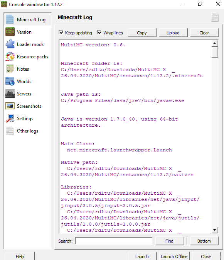This screenshot has width=224, height=260.
Task: Uncheck the Keep updating checkbox
Action: pyautogui.click(x=61, y=32)
